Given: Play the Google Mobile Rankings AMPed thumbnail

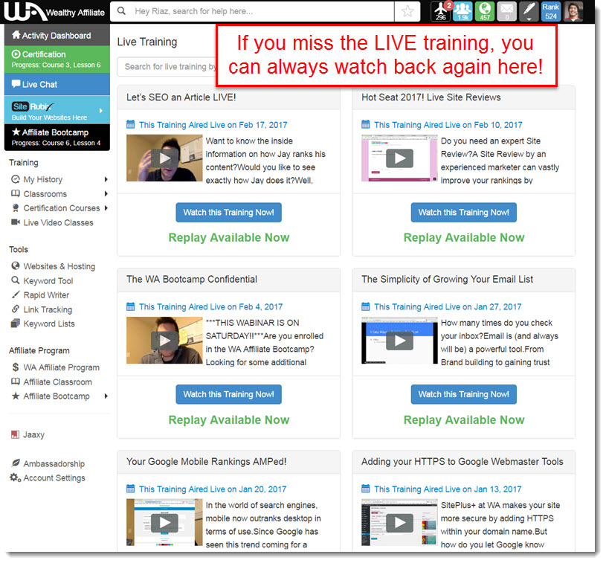Looking at the screenshot, I should pyautogui.click(x=164, y=522).
